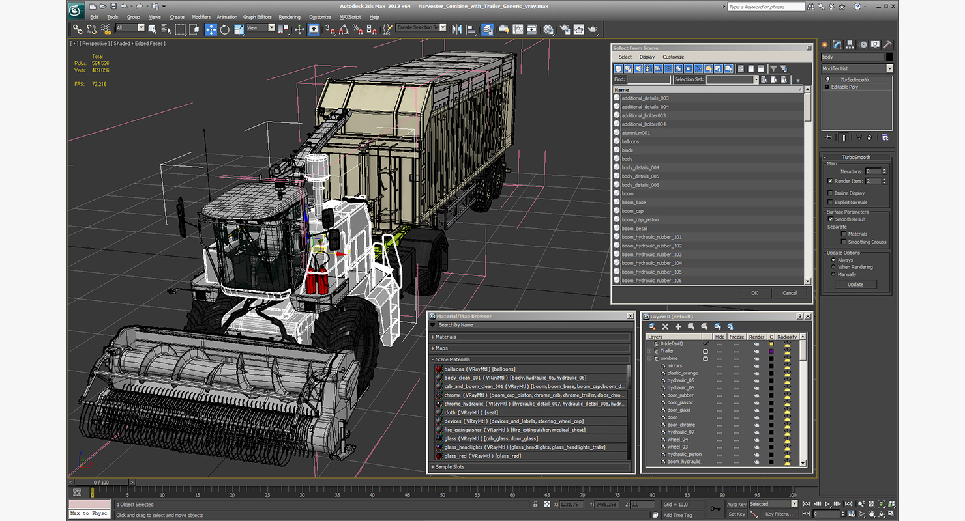
Task: Open Display menu in Select From Scene
Action: tap(647, 57)
